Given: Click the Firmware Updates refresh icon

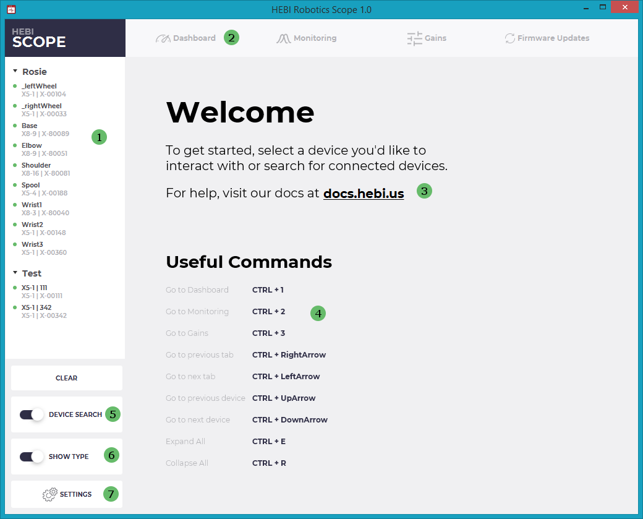Looking at the screenshot, I should (509, 38).
